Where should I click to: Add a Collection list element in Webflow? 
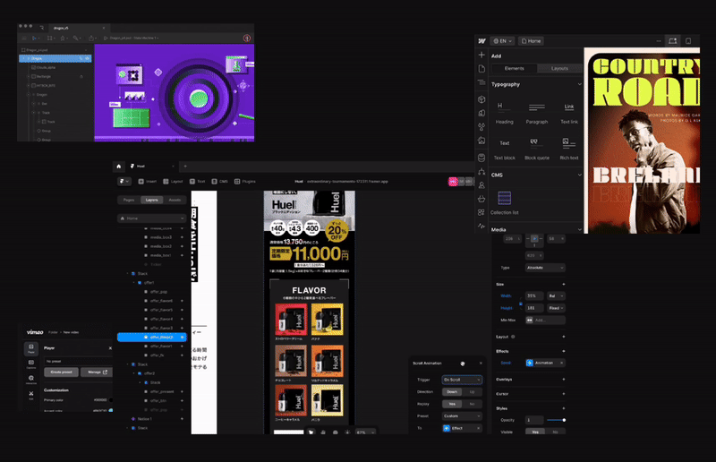tap(505, 203)
